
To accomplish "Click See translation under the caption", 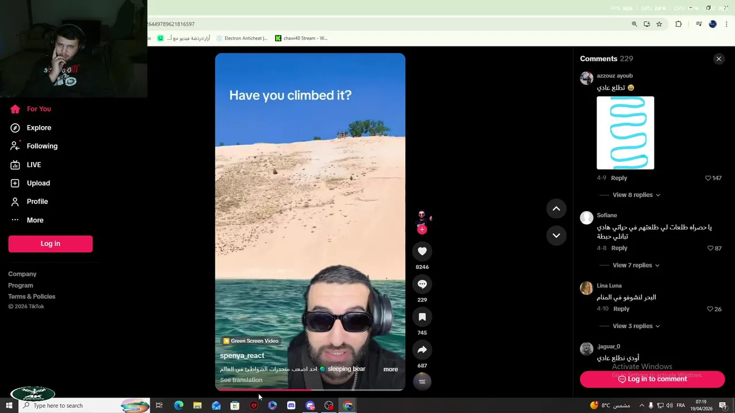I will click(x=241, y=380).
